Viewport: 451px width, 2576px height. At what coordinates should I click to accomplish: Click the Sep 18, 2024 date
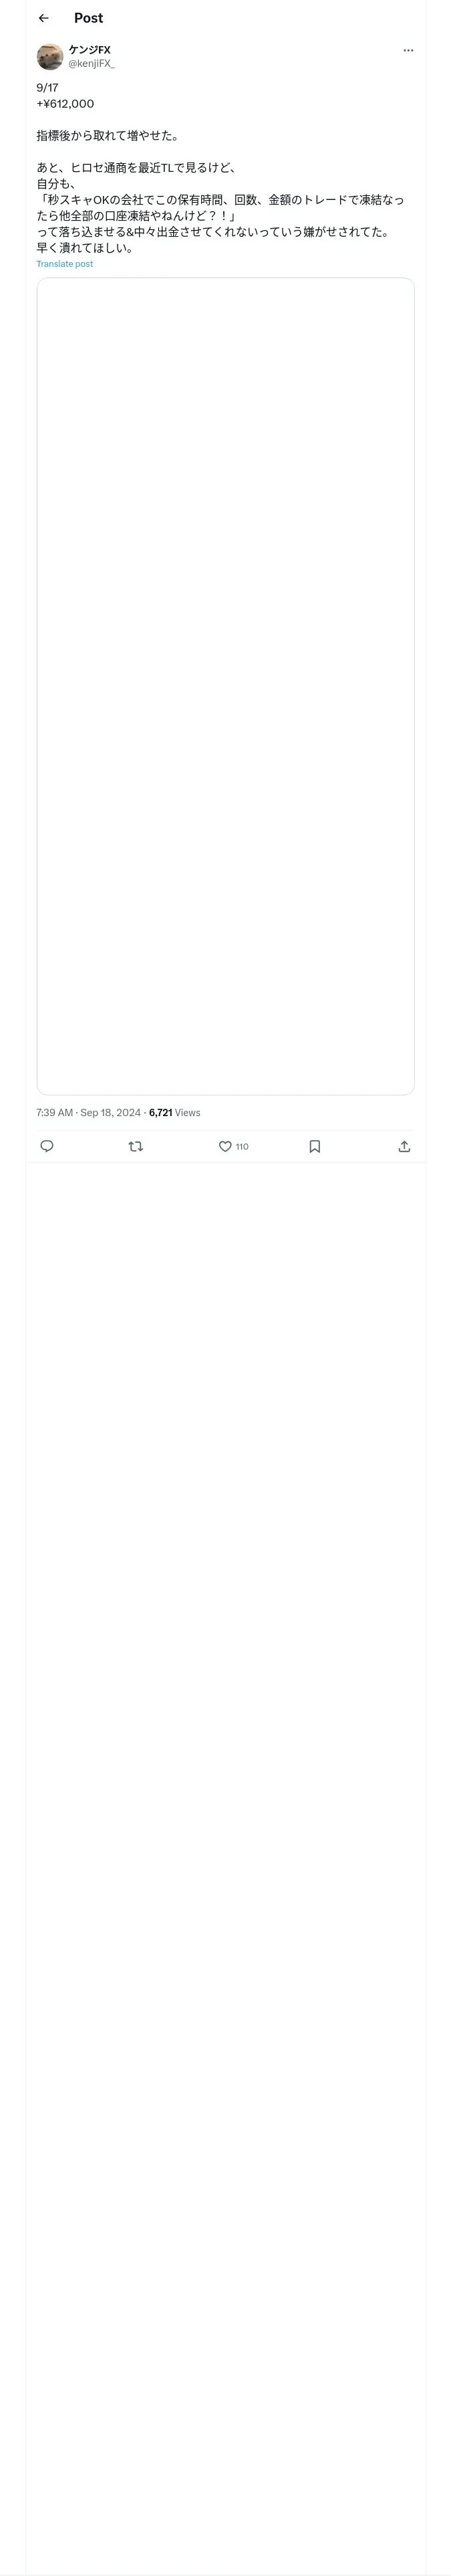(x=110, y=1112)
